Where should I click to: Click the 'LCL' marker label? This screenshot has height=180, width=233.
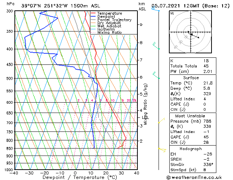(146, 118)
